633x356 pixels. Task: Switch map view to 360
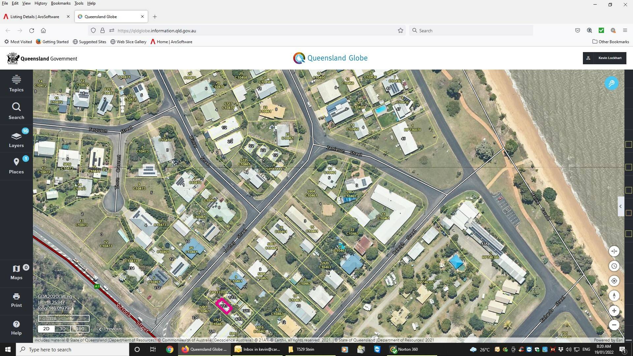pyautogui.click(x=80, y=329)
